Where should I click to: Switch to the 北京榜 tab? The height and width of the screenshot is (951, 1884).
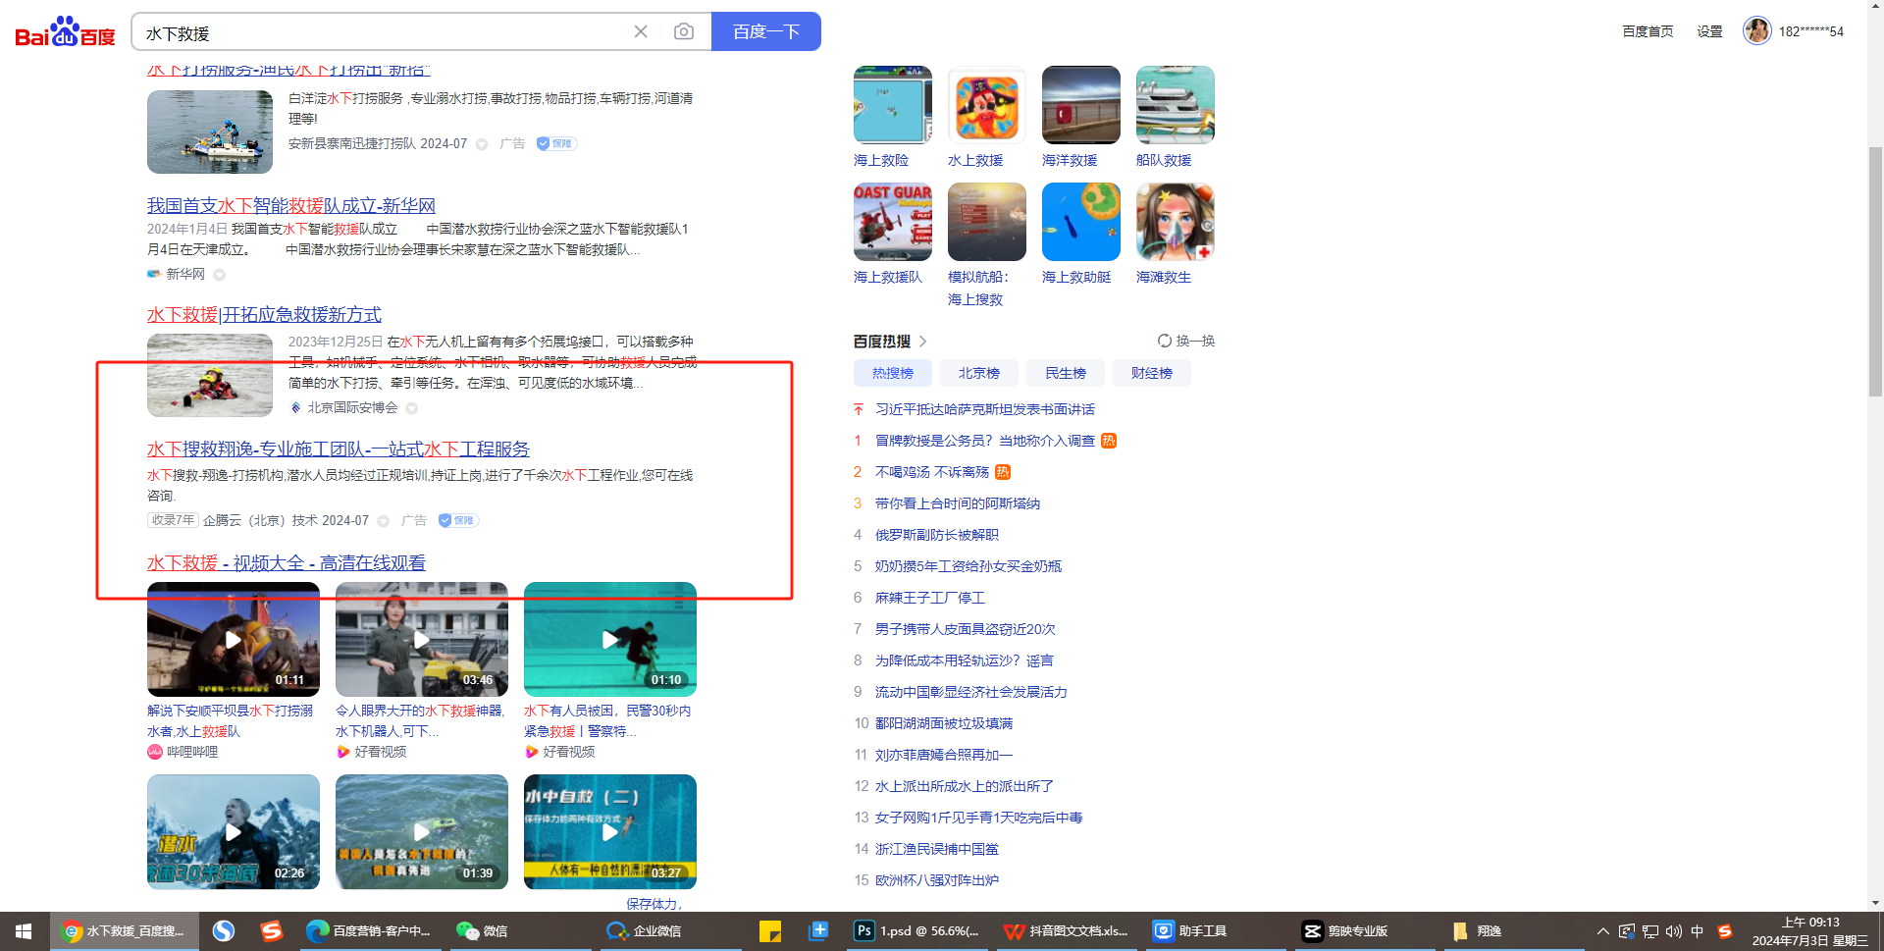pos(978,373)
